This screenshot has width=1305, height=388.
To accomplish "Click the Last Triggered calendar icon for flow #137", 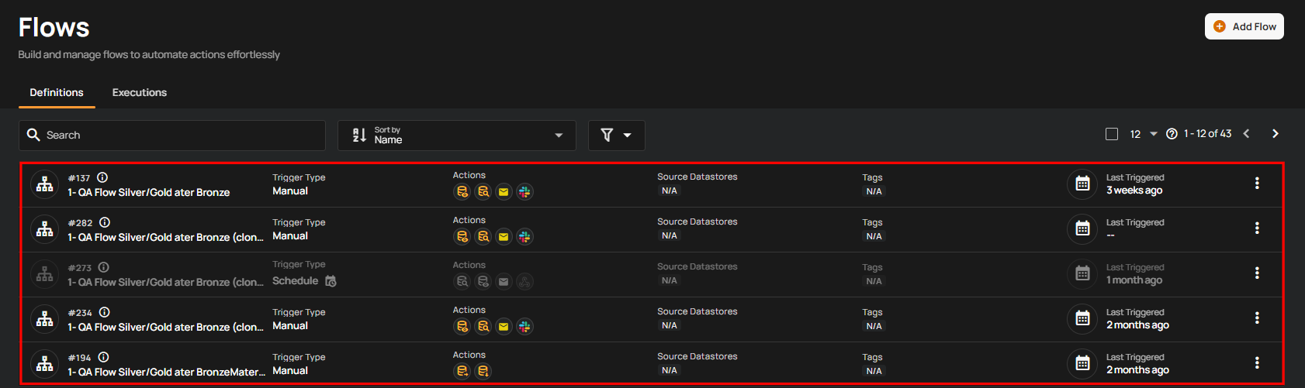I will click(x=1082, y=184).
